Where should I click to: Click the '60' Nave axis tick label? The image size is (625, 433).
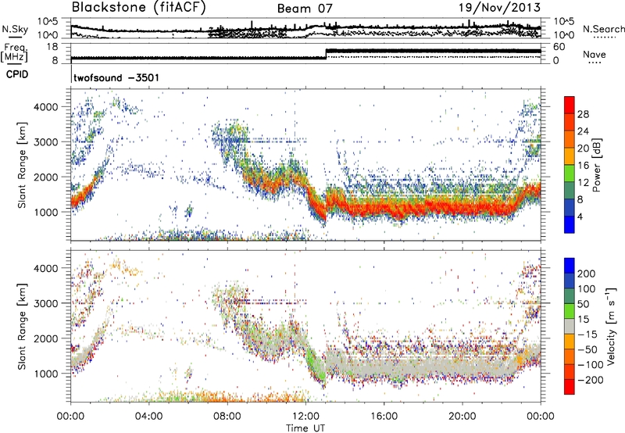click(559, 47)
